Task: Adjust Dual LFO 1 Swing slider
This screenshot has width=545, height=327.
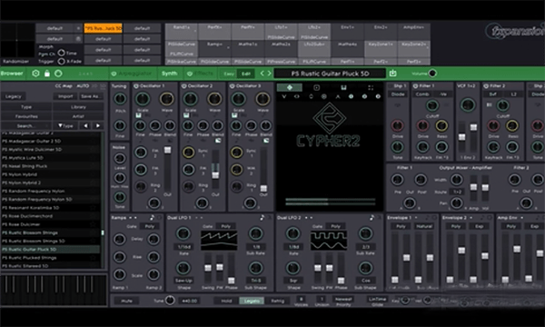Action: [208, 269]
